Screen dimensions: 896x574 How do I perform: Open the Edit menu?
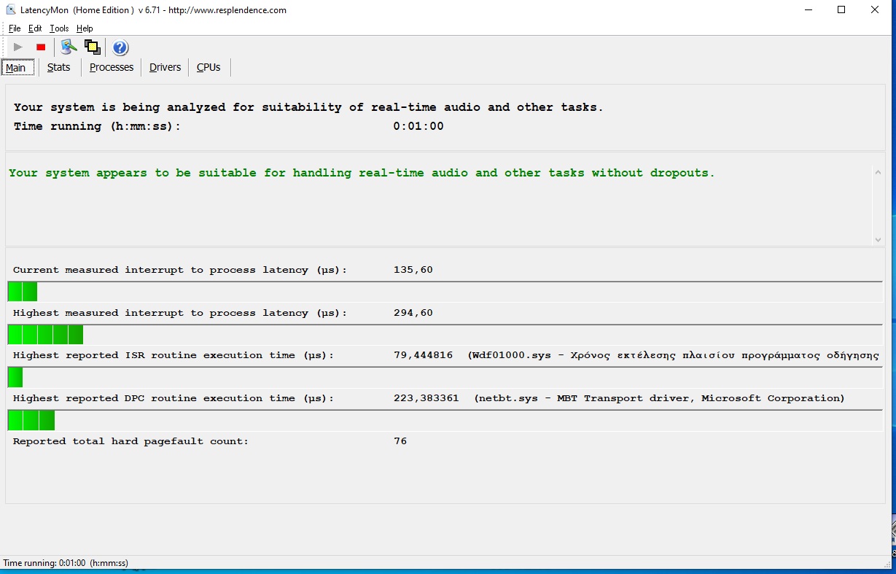(35, 28)
